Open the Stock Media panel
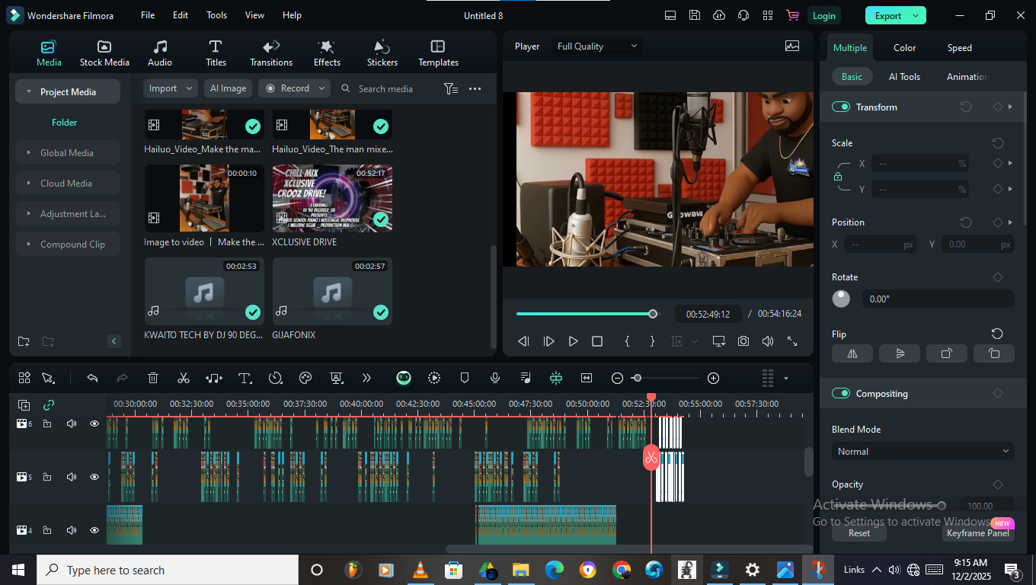 104,53
